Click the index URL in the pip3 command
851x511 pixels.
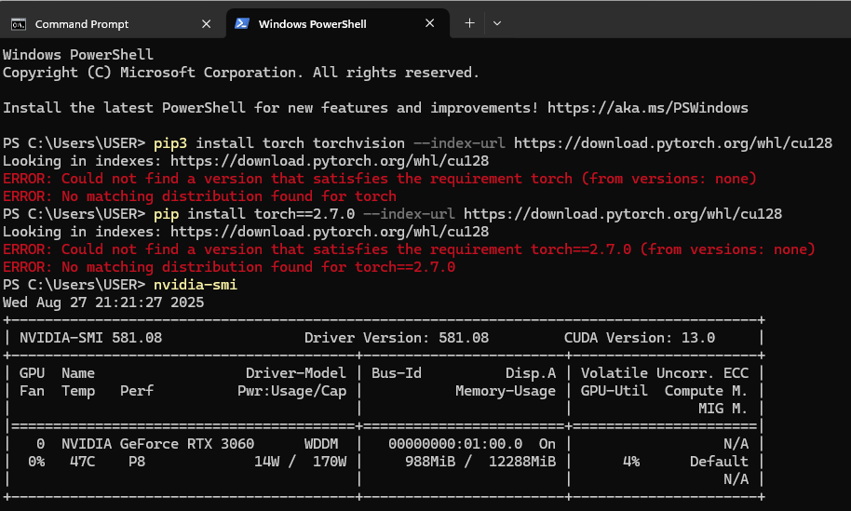[672, 143]
